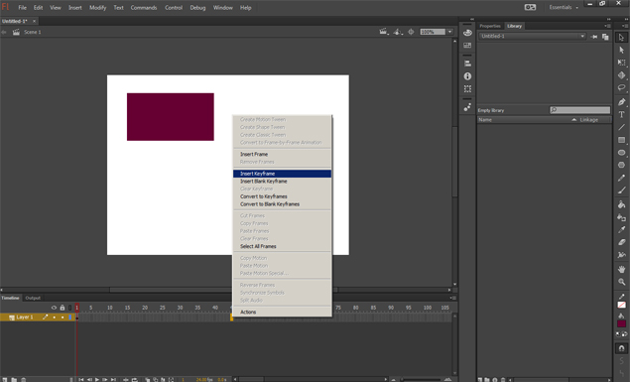Click the library search field
630x382 pixels.
(x=579, y=110)
